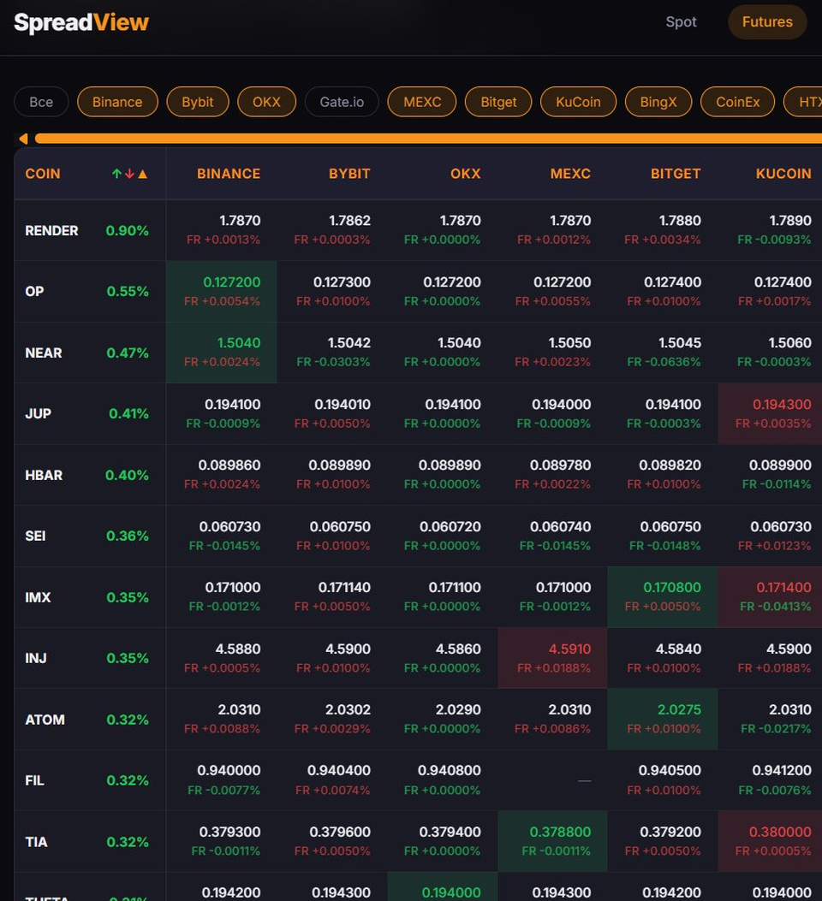This screenshot has height=901, width=822.
Task: Sort by the BYBIT column header
Action: click(x=348, y=174)
